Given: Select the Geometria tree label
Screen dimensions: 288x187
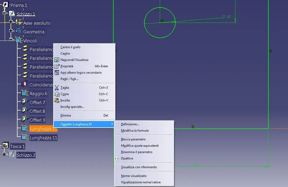Looking at the screenshot, I should point(34,32).
